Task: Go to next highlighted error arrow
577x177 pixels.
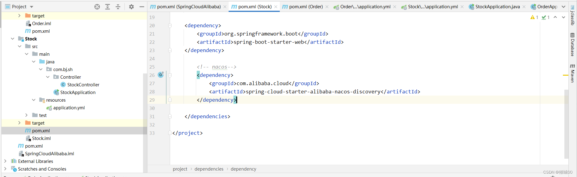Action: pos(563,17)
